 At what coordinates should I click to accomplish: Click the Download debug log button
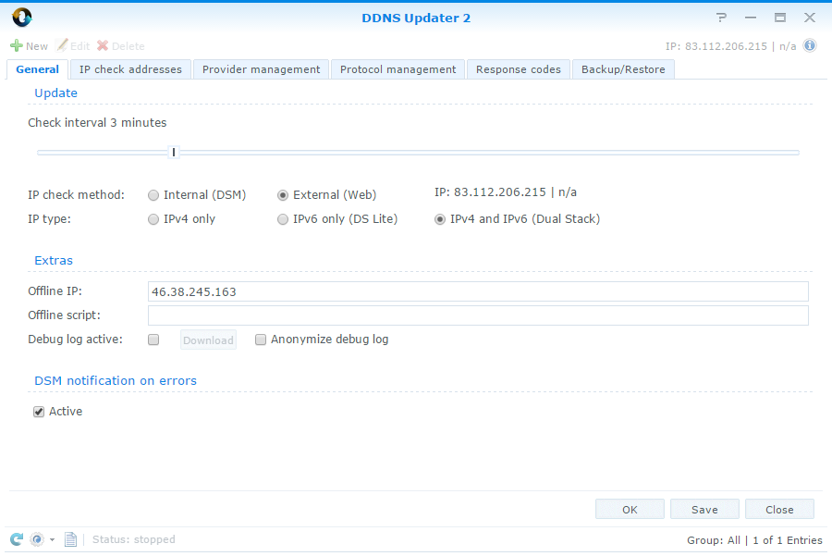pyautogui.click(x=208, y=340)
